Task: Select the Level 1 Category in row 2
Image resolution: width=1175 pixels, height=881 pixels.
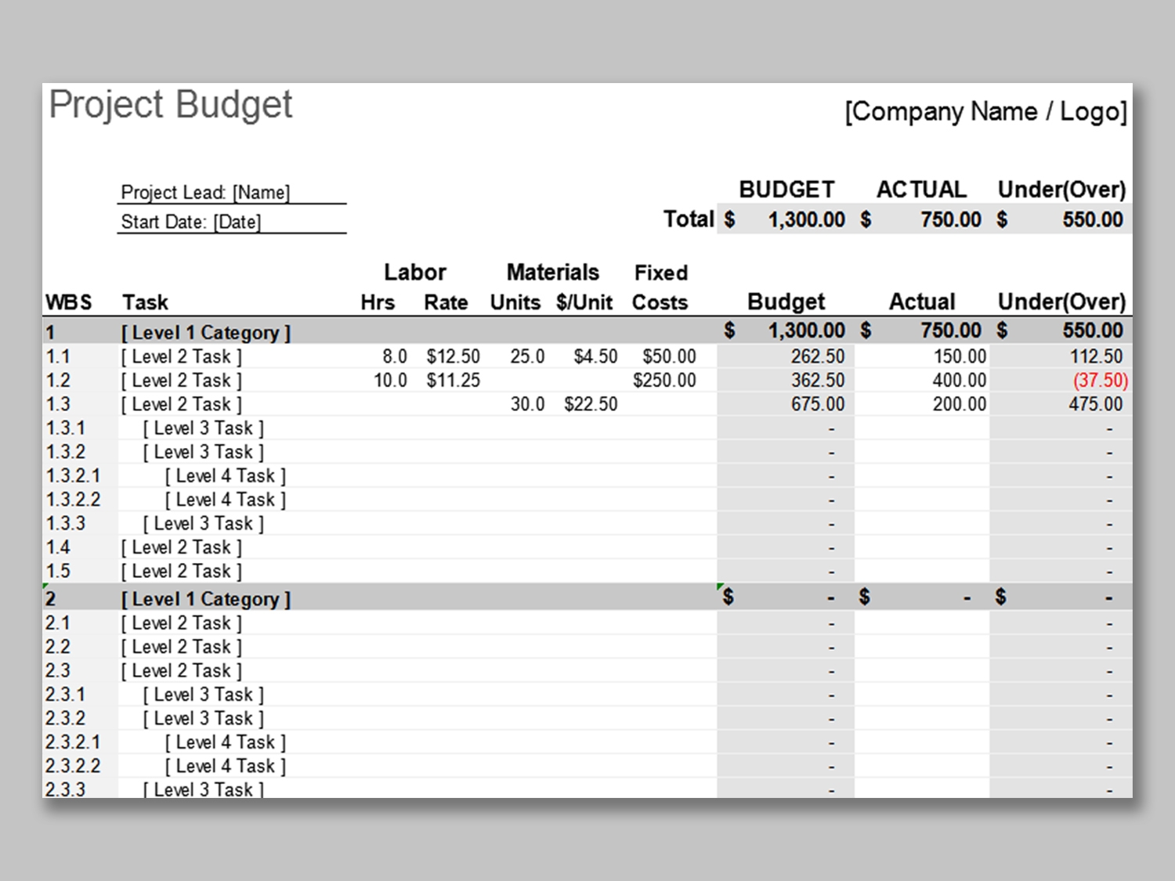Action: click(205, 600)
